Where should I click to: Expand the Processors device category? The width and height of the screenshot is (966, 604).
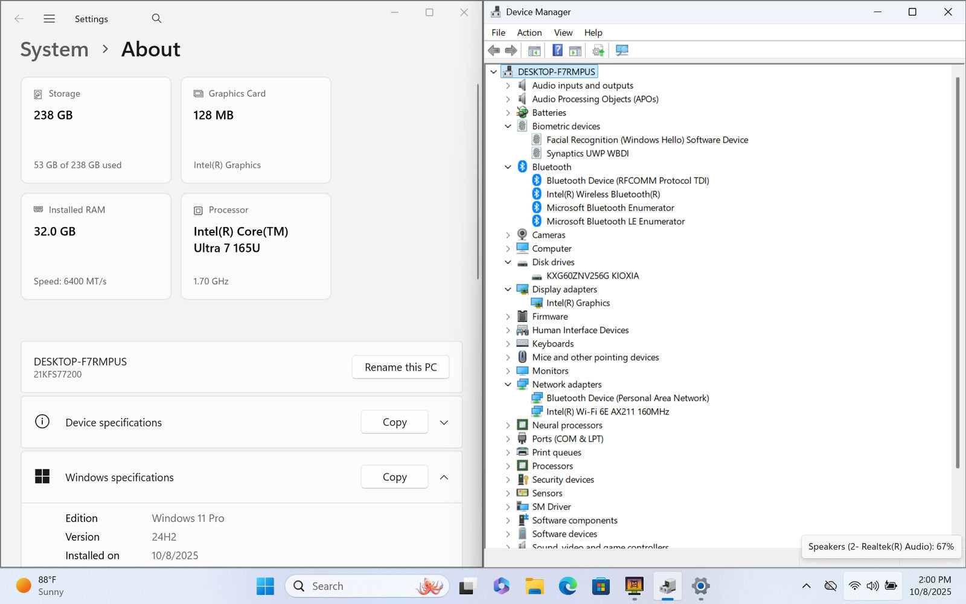508,466
